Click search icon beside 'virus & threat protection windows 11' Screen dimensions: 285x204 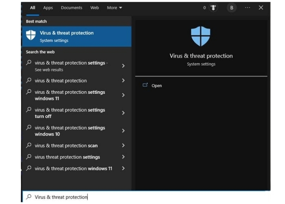[29, 168]
